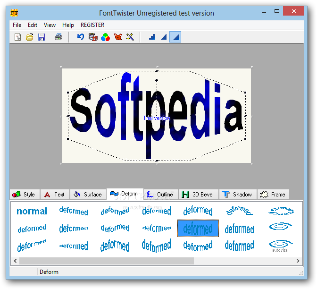Switch to the Shadow tab

[238, 195]
